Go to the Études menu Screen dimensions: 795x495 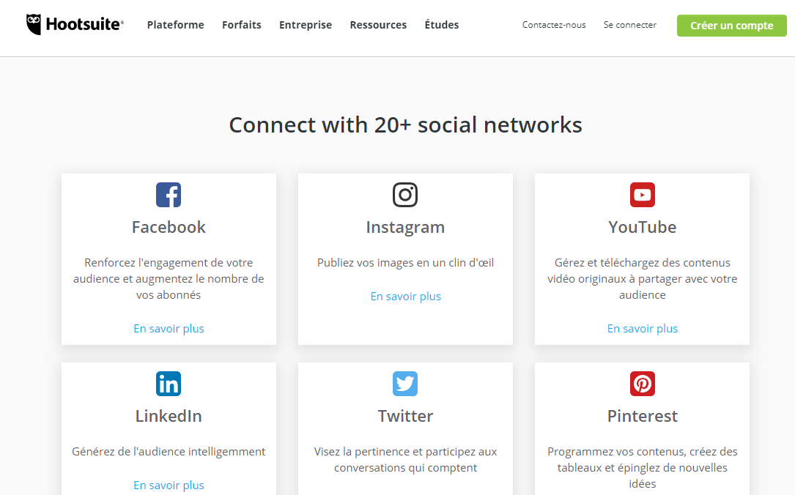click(442, 24)
